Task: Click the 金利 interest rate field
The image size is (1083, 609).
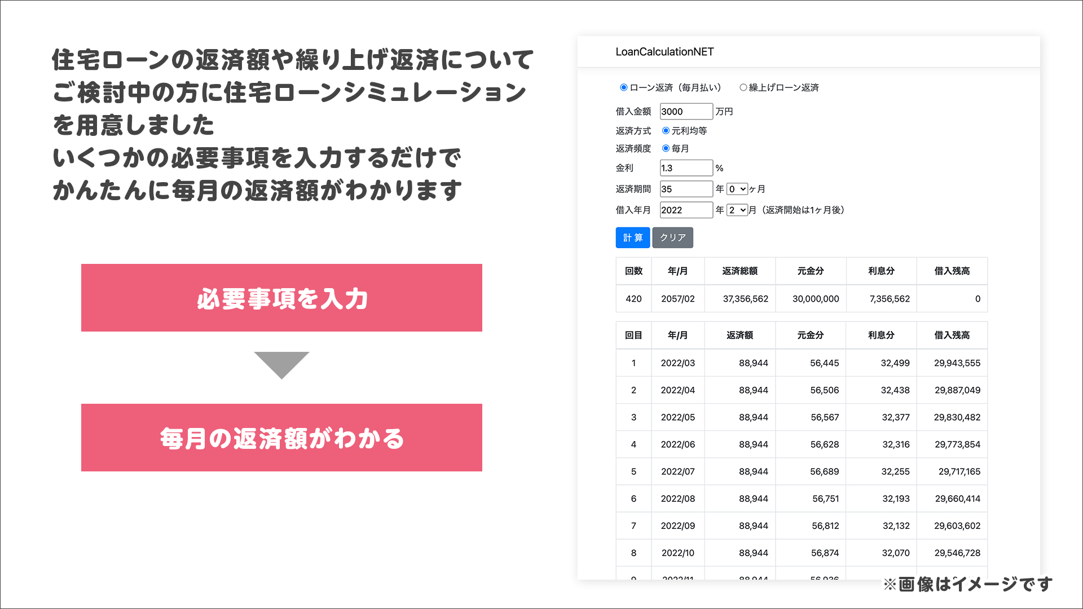Action: pos(686,168)
